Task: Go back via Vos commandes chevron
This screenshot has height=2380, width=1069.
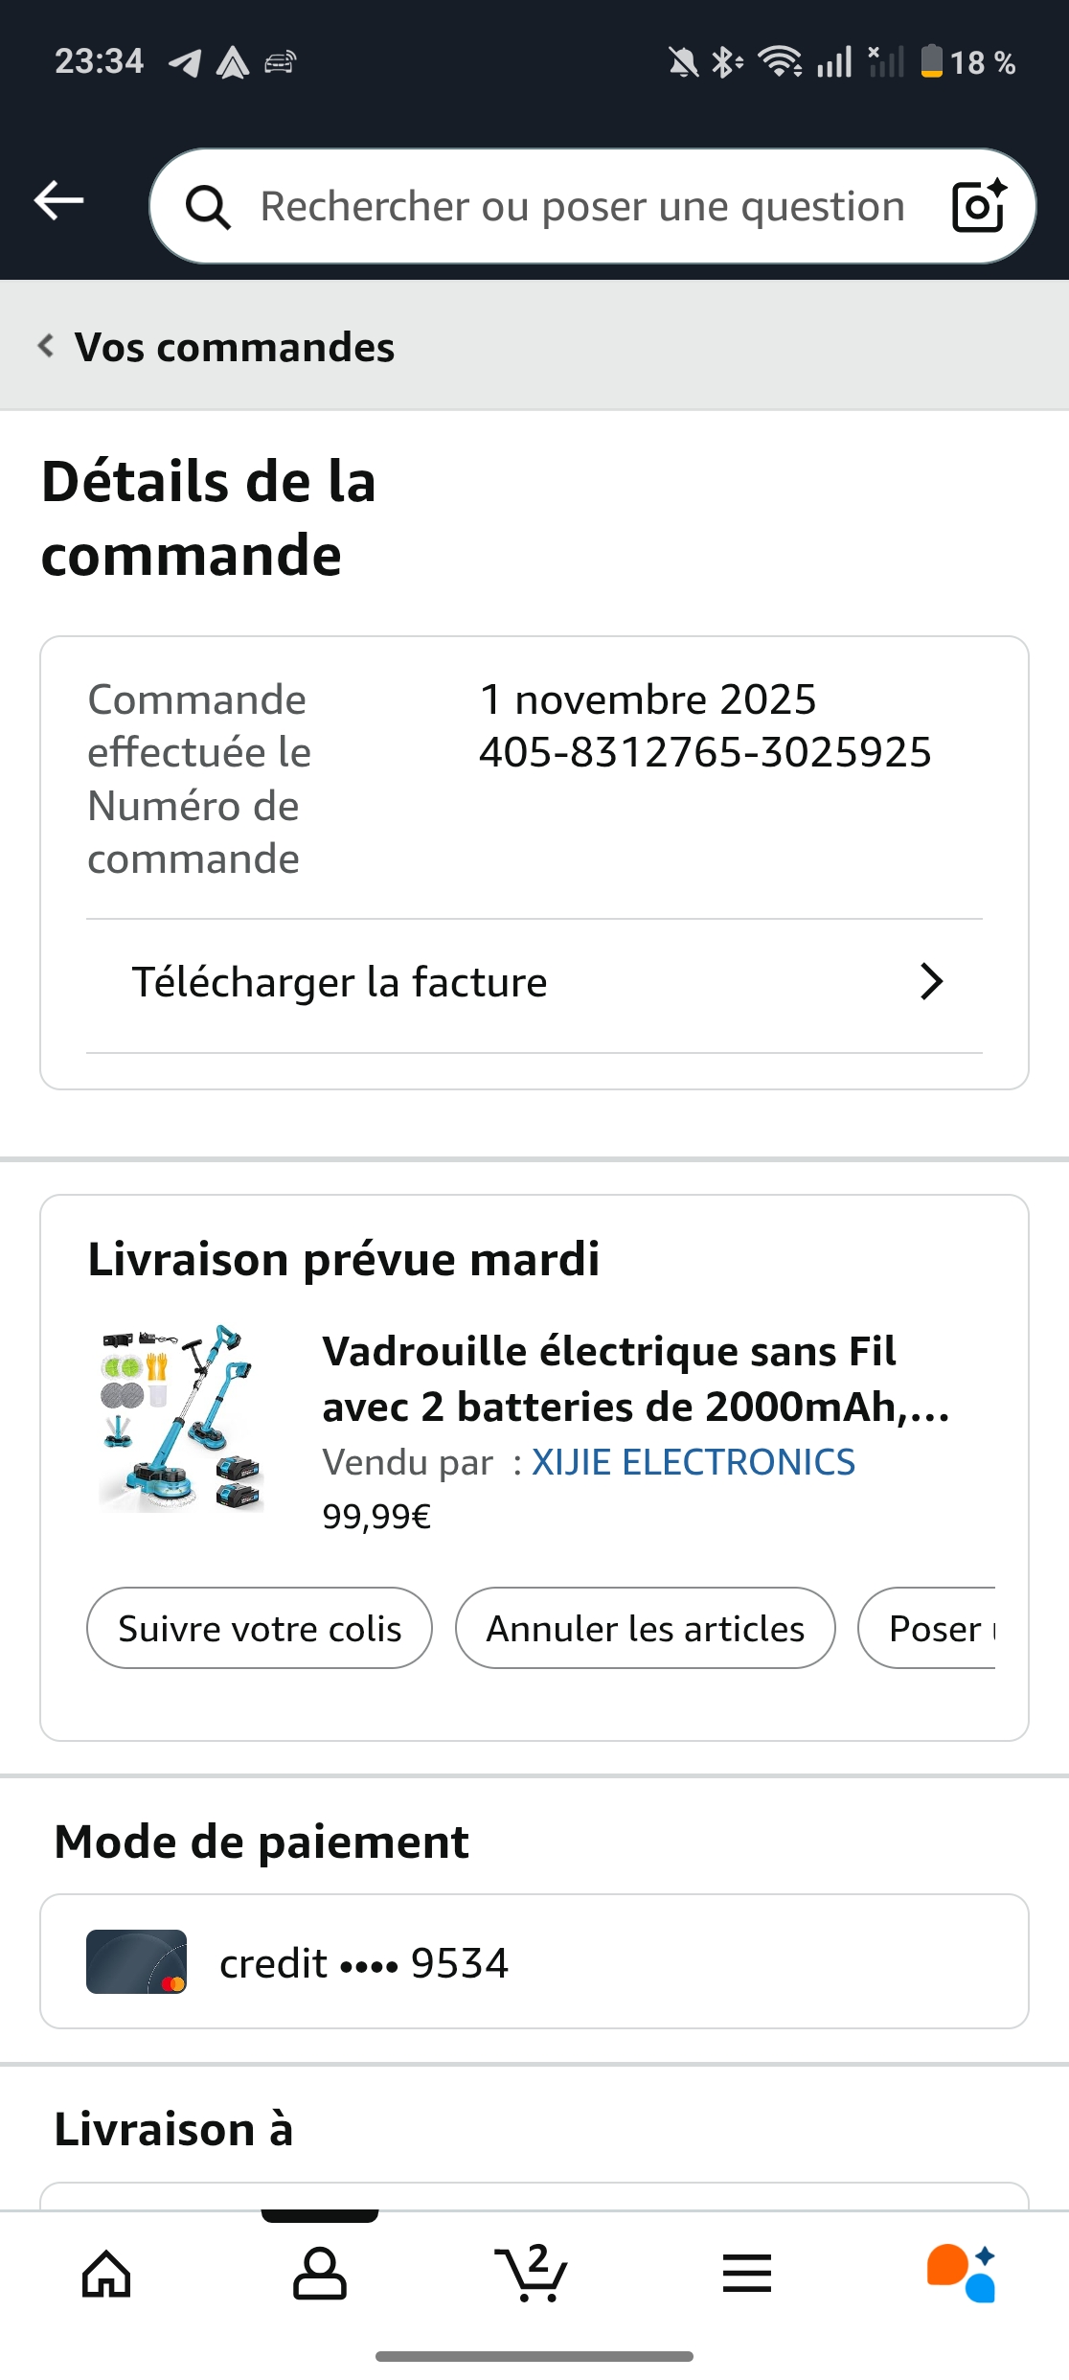Action: (x=45, y=346)
